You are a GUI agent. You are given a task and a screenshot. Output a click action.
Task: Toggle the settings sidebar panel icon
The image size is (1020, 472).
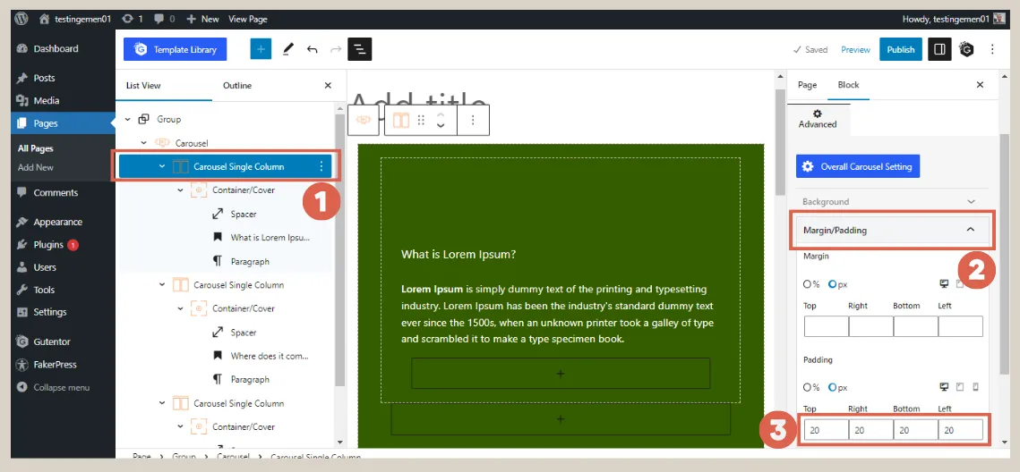point(939,49)
